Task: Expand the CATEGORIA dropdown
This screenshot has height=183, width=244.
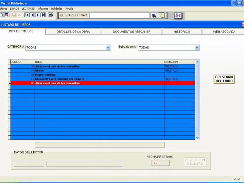Action: [x=108, y=48]
